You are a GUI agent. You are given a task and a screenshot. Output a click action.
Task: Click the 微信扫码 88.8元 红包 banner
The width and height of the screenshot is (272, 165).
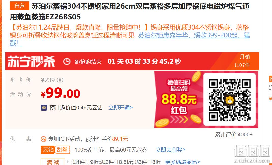[178, 99]
